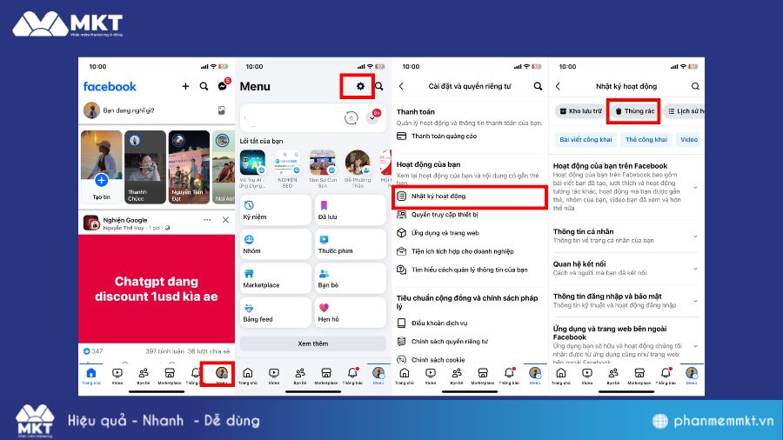Tap Bạn bè tab in settings screen bottom bar

(457, 375)
